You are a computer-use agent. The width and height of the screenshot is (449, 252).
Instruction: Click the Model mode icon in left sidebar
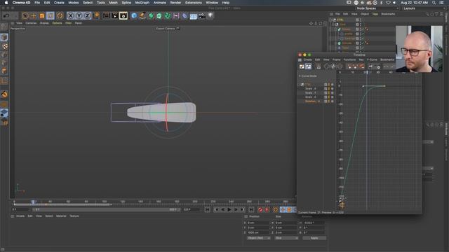[4, 37]
